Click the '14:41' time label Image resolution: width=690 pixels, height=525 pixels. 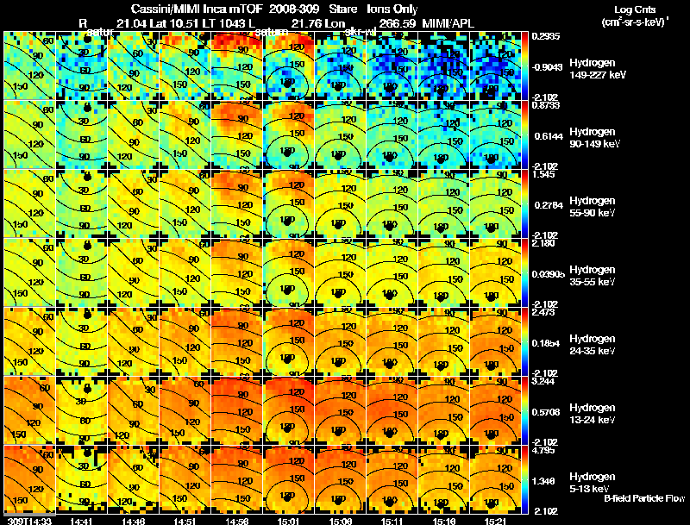(x=81, y=522)
